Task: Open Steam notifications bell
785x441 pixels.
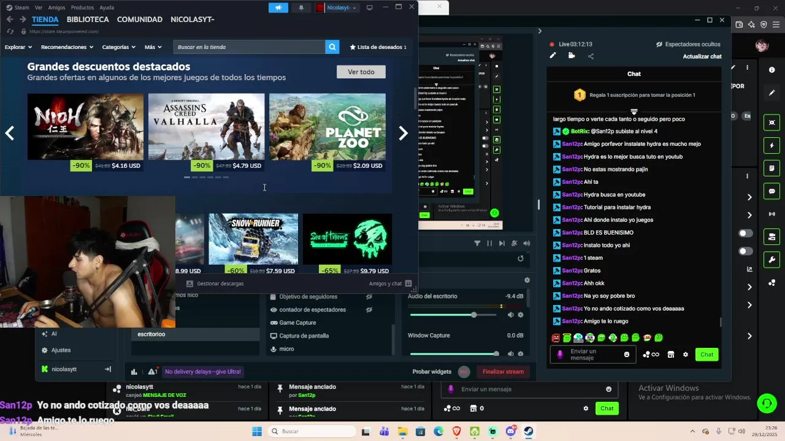Action: [x=301, y=7]
